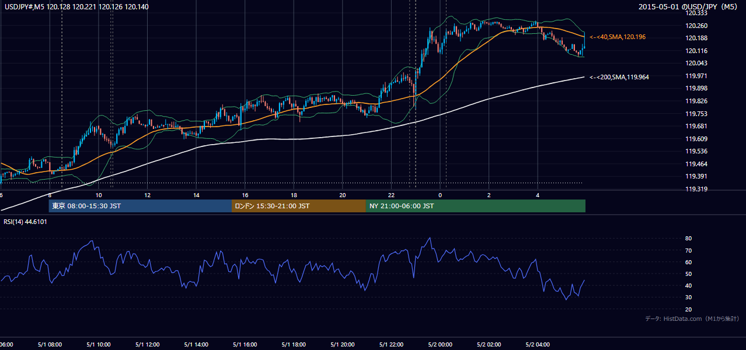
Task: Click price axis value 120.188
Action: 696,38
